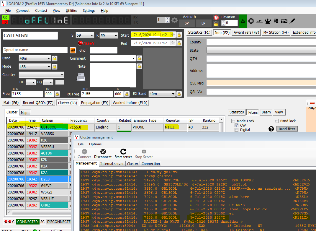
Task: Select the 4U1UN callsign cell
Action: point(54,153)
